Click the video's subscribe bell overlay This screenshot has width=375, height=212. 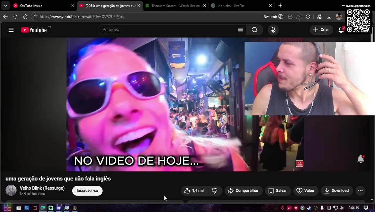click(361, 159)
